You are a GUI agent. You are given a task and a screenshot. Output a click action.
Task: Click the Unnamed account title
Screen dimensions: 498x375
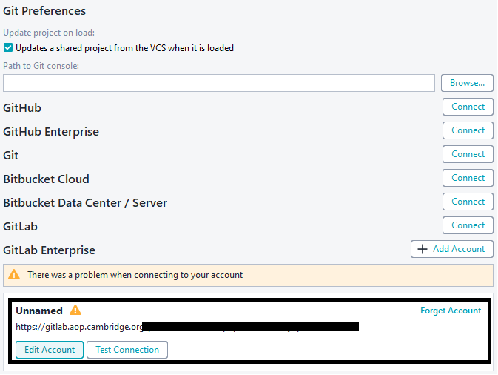39,311
